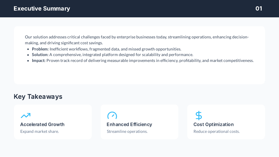Viewport: 279px width, 157px height.
Task: Click the 'Streamline operations.' caption
Action: point(127,132)
